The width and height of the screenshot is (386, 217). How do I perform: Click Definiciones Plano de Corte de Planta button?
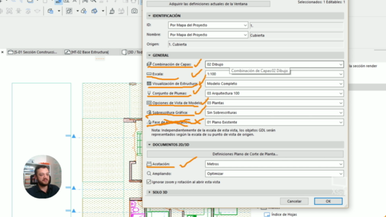(245, 154)
